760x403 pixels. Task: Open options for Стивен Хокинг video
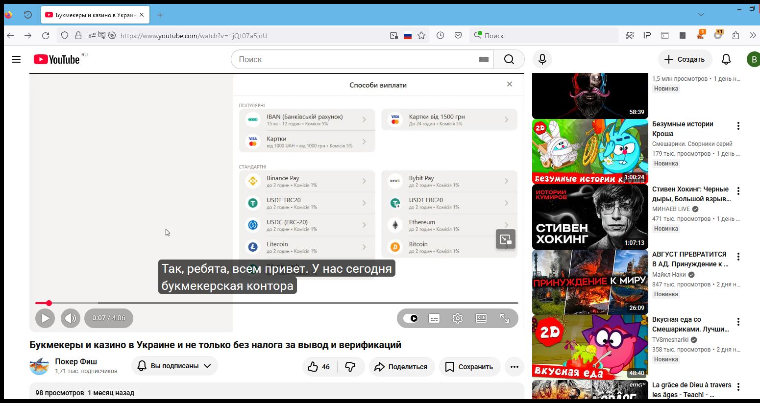click(738, 191)
